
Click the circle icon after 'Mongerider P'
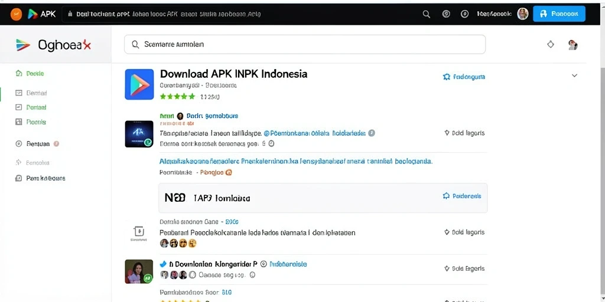pyautogui.click(x=264, y=264)
